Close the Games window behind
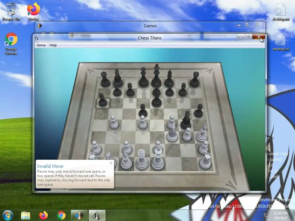The image size is (295, 221). [x=257, y=25]
